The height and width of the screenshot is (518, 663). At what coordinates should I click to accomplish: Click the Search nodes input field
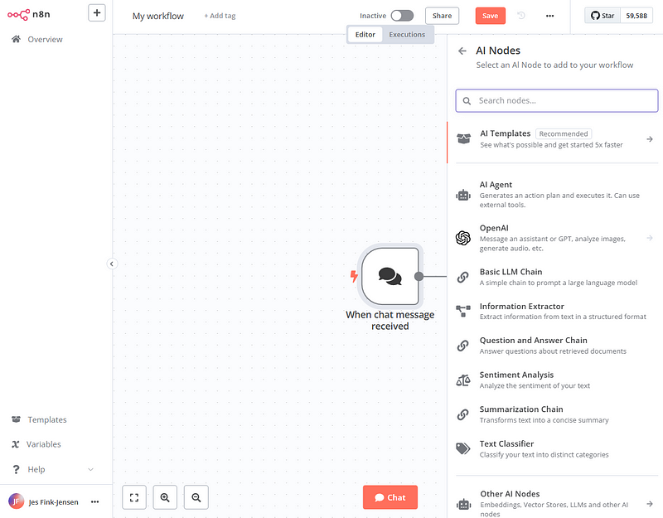pos(556,100)
